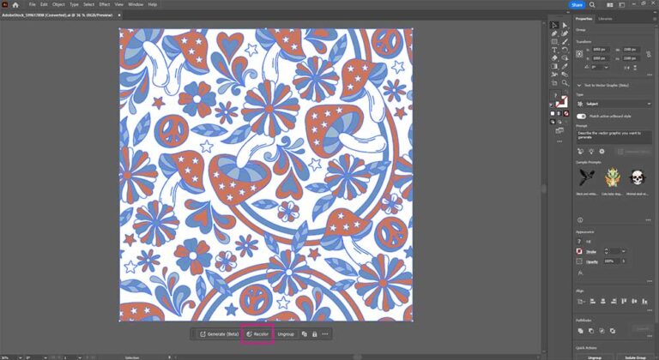Click the Stroke color swatch in Appearance
The height and width of the screenshot is (360, 659).
point(580,251)
